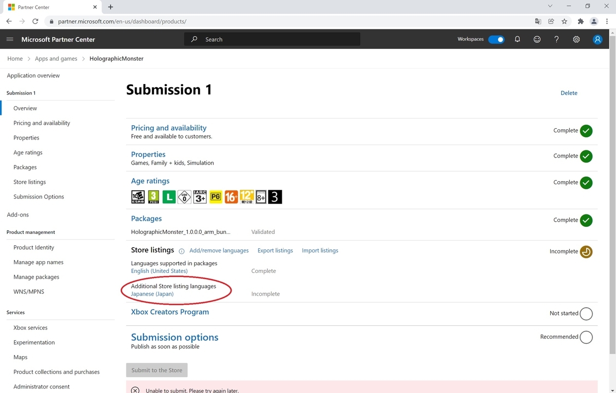Open Manage app names in sidebar
This screenshot has height=393, width=616.
point(38,262)
